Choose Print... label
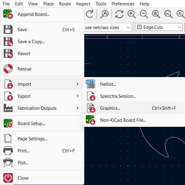The height and width of the screenshot is (185, 185). point(23,151)
